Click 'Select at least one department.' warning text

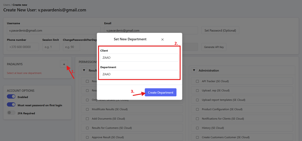[24, 73]
